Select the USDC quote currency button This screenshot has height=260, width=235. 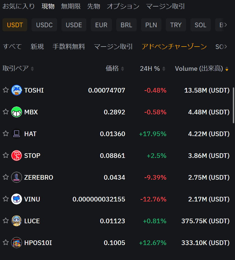pyautogui.click(x=44, y=25)
